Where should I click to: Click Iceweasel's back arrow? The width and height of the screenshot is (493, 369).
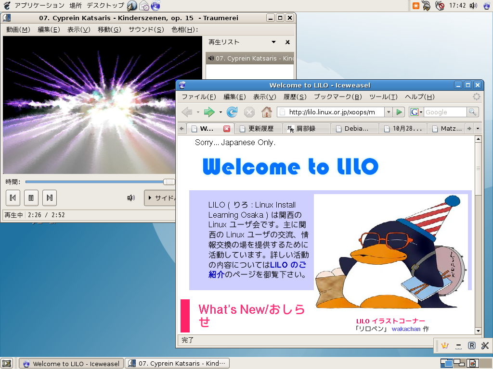point(187,112)
